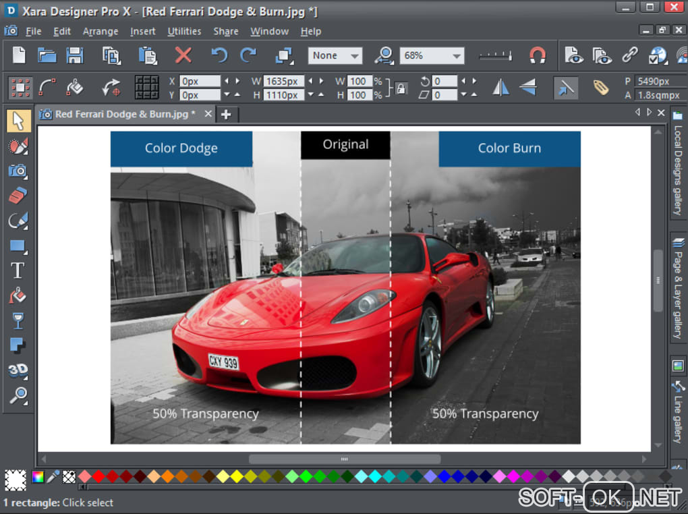Image resolution: width=688 pixels, height=514 pixels.
Task: Click the new document plus tab button
Action: pyautogui.click(x=226, y=114)
